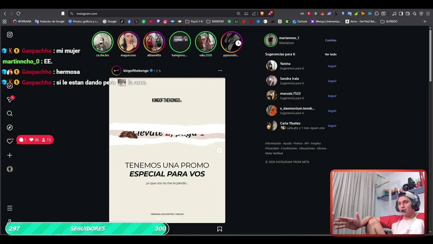Open the browser main hamburger menu
Viewport: 433px width, 244px height.
point(428,14)
